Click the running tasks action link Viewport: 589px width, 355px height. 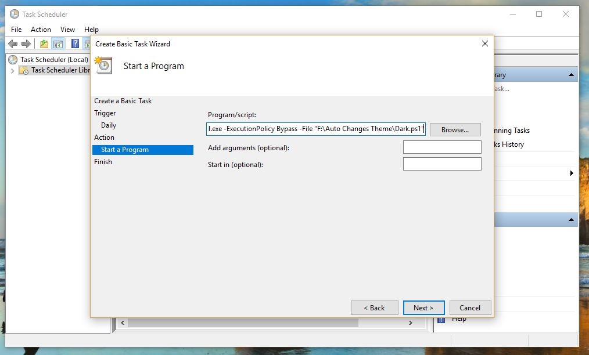coord(512,131)
